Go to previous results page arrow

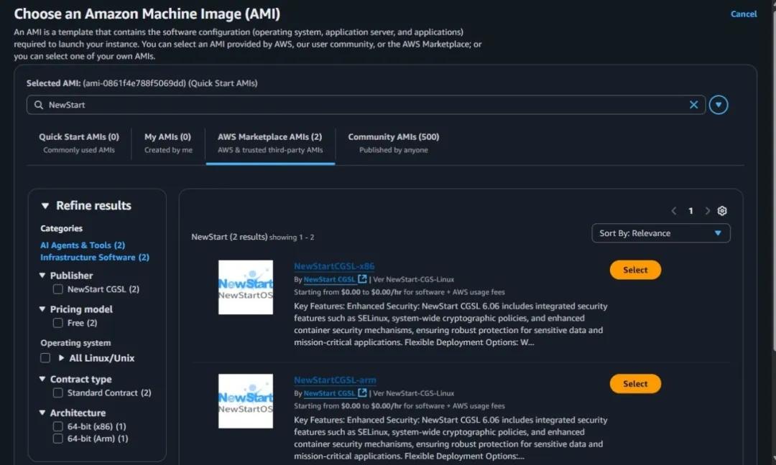point(673,211)
